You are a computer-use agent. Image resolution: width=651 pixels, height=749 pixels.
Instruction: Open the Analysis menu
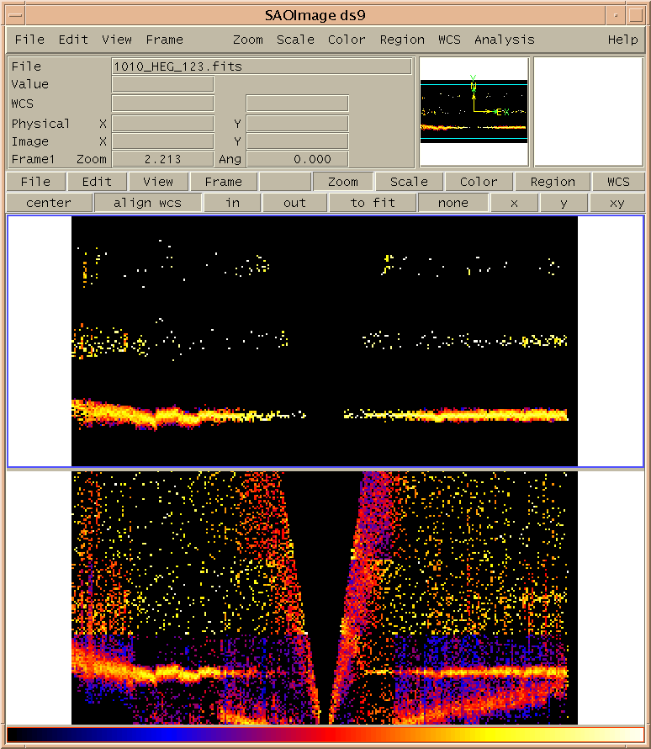(x=504, y=40)
